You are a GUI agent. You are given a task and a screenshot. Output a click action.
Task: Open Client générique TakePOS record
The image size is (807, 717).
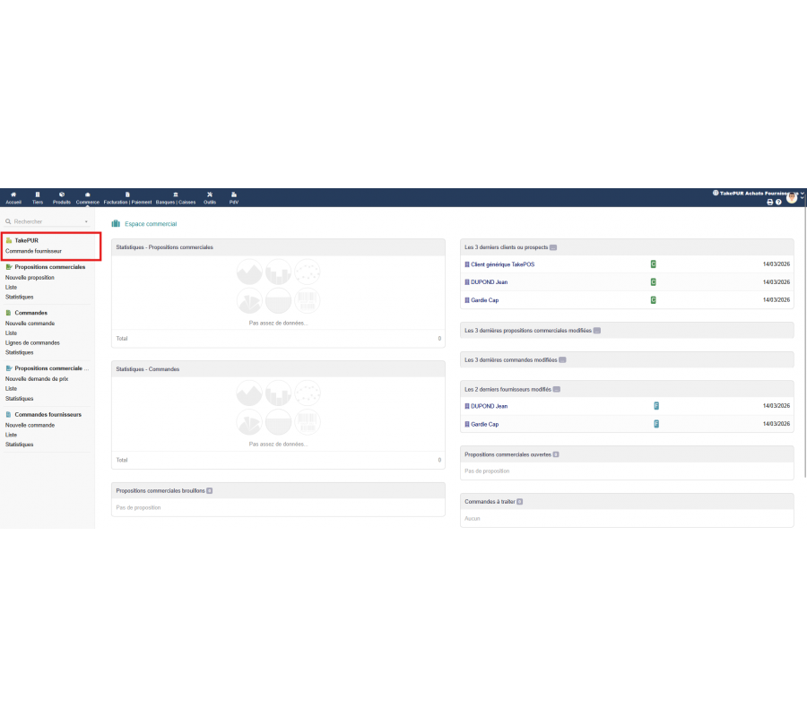(x=502, y=264)
